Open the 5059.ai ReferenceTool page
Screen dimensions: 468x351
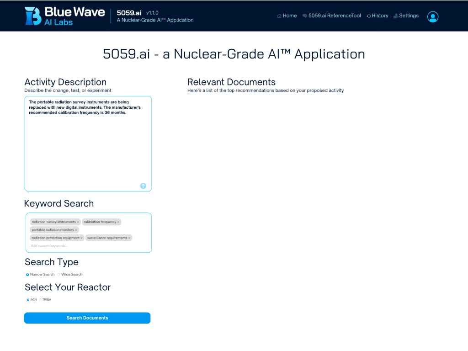tap(332, 16)
